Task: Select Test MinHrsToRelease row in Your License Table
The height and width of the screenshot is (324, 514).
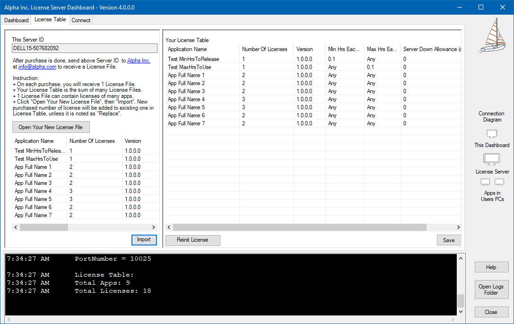Action: 314,59
